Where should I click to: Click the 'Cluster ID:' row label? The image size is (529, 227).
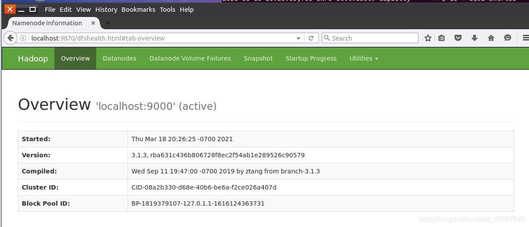pos(40,187)
